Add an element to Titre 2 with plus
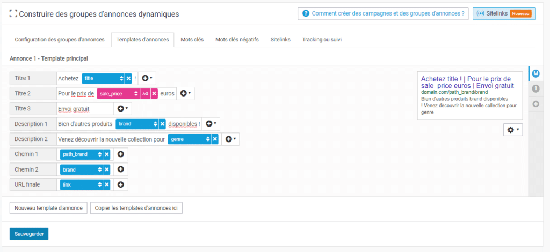 [185, 94]
